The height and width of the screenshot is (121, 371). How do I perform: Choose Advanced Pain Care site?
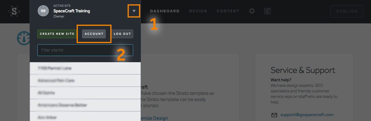click(85, 81)
